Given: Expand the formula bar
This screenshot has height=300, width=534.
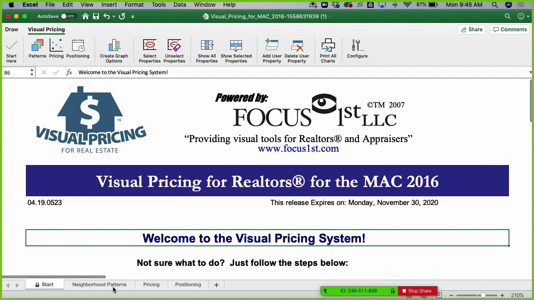Looking at the screenshot, I should (x=530, y=72).
